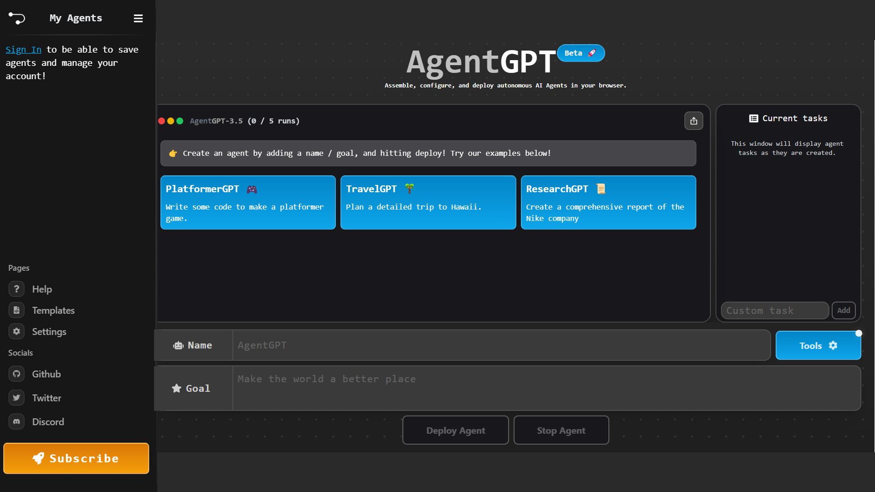875x492 pixels.
Task: Click the Beta rocket badge
Action: coord(580,53)
